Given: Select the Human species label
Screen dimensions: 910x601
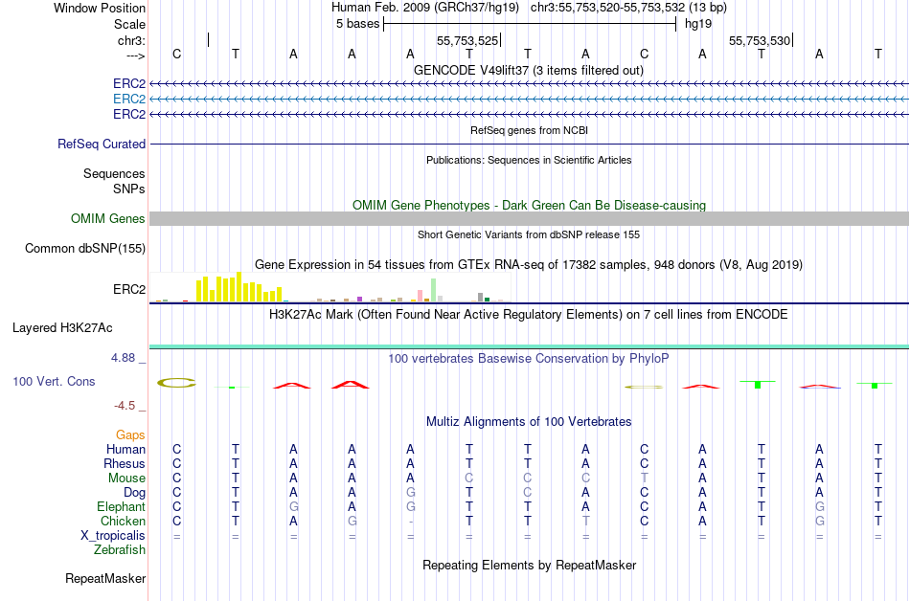Looking at the screenshot, I should tap(125, 449).
